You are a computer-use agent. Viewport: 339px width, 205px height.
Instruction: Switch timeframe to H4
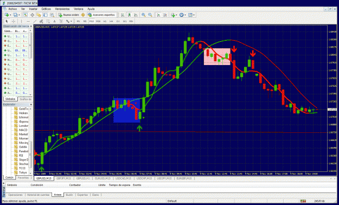point(111,21)
